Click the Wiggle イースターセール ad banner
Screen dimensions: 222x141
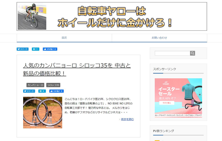point(179,98)
